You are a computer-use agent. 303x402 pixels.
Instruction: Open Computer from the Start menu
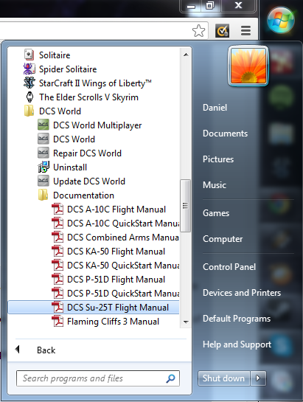(x=223, y=239)
